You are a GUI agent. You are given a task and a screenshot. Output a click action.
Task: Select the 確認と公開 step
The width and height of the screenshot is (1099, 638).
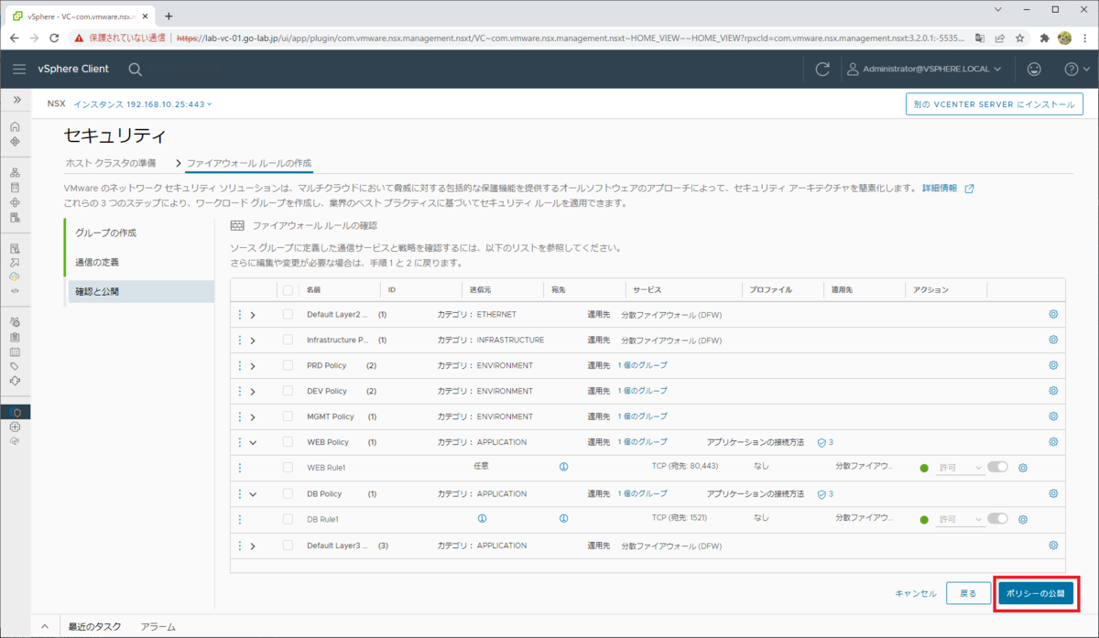click(139, 291)
